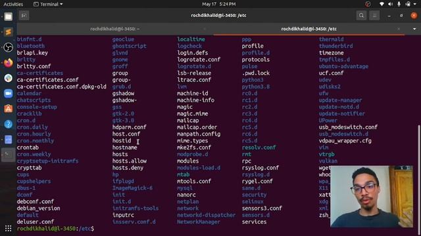The width and height of the screenshot is (421, 236).
Task: Click 'machine-id' file name
Action: 193,93
